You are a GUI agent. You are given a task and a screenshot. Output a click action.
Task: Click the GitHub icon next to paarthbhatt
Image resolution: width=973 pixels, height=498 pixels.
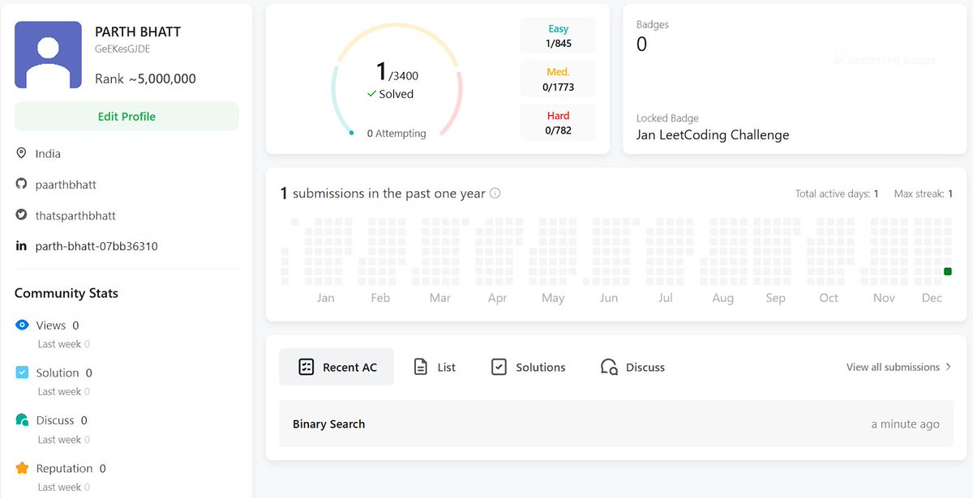click(22, 184)
